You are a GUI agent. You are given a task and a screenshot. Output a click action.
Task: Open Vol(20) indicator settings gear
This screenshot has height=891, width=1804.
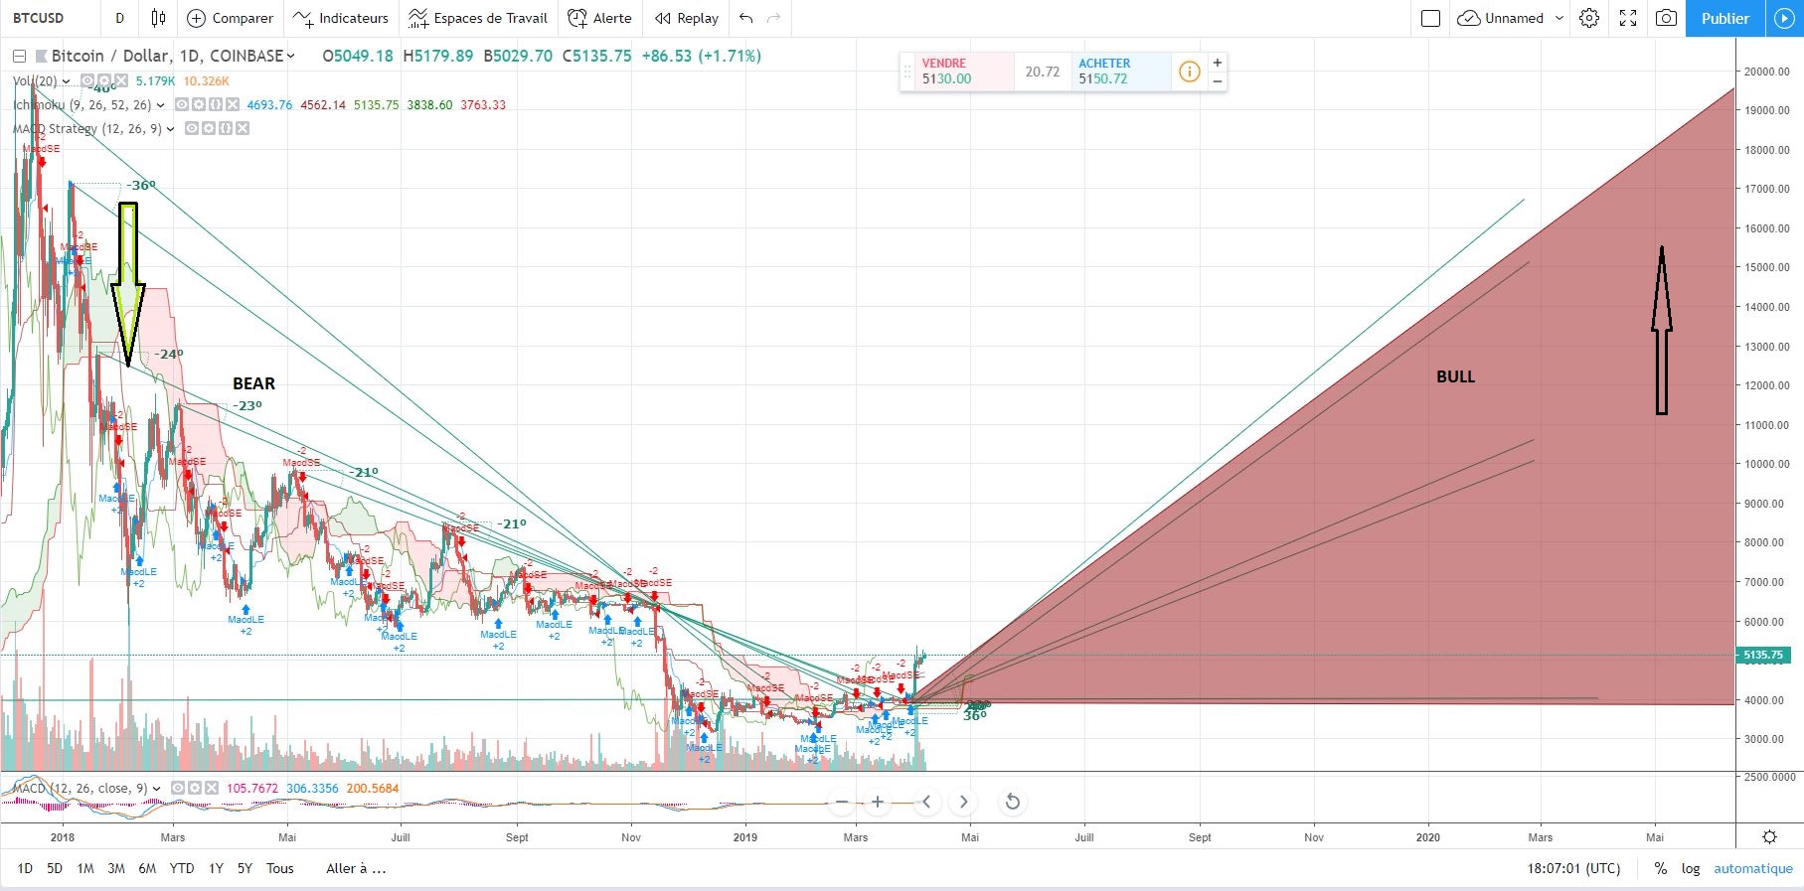[103, 80]
